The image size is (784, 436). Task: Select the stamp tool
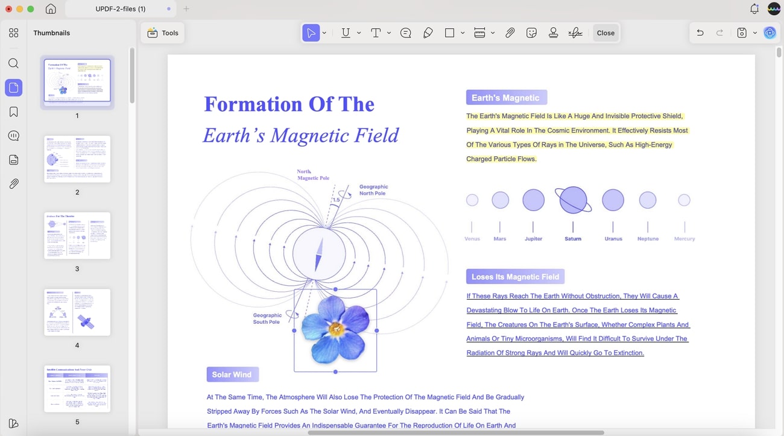[553, 33]
